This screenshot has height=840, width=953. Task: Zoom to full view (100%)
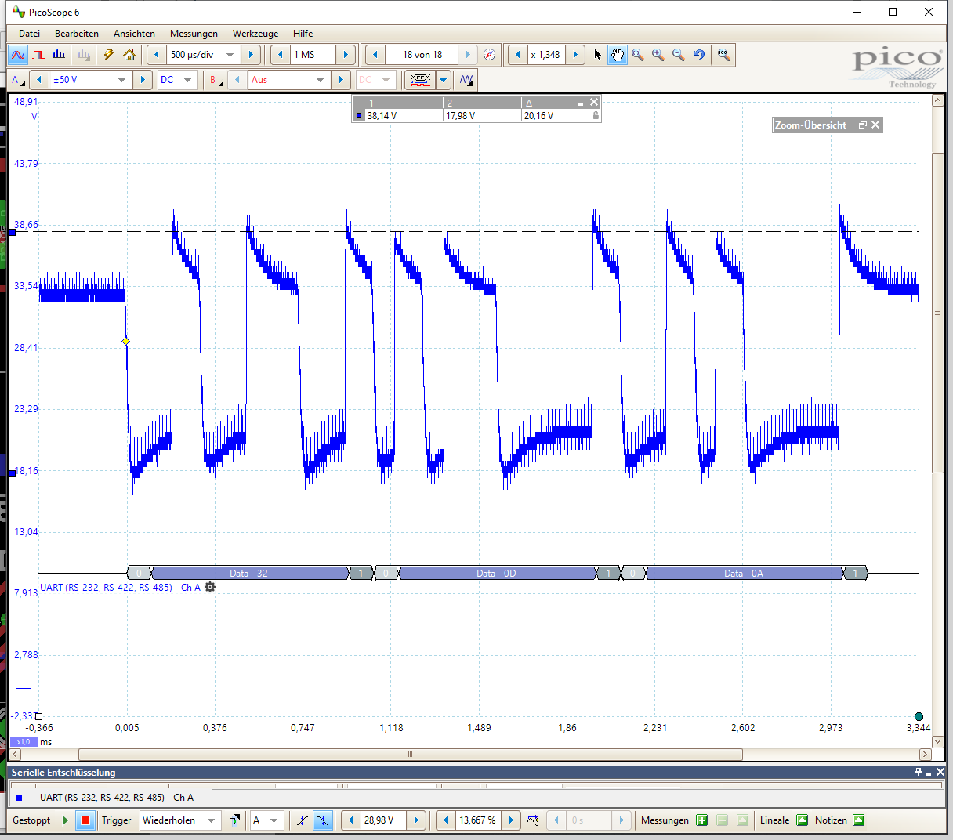724,55
